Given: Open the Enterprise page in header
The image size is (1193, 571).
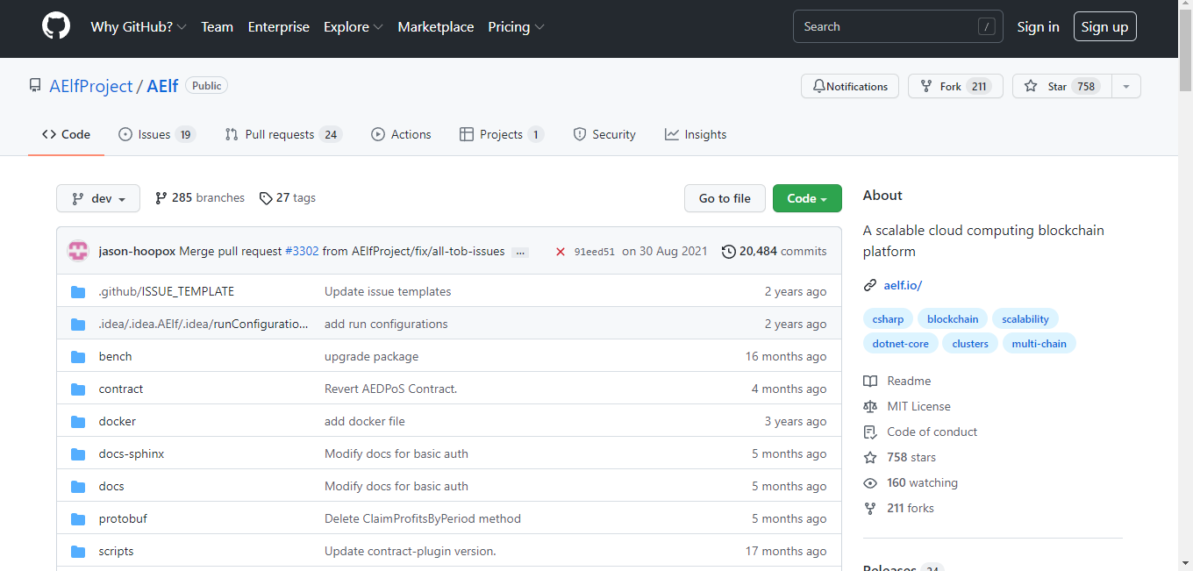Looking at the screenshot, I should pyautogui.click(x=279, y=27).
